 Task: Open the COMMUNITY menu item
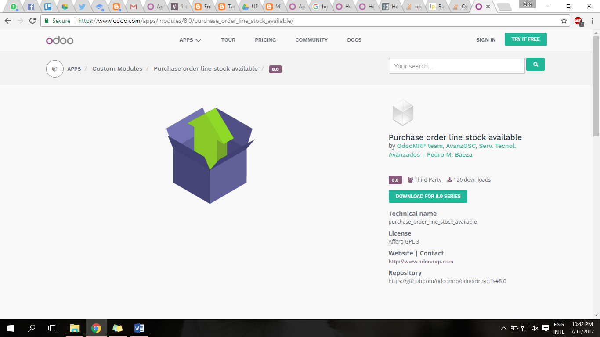[311, 40]
